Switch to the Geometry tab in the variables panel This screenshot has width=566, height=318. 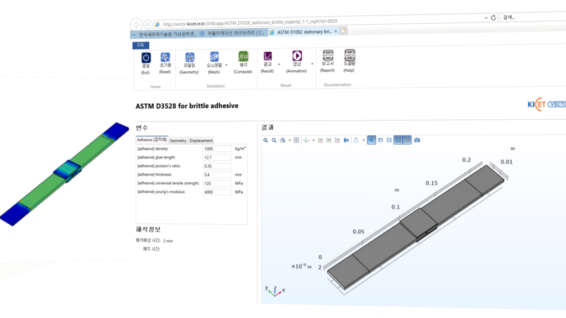tap(178, 140)
